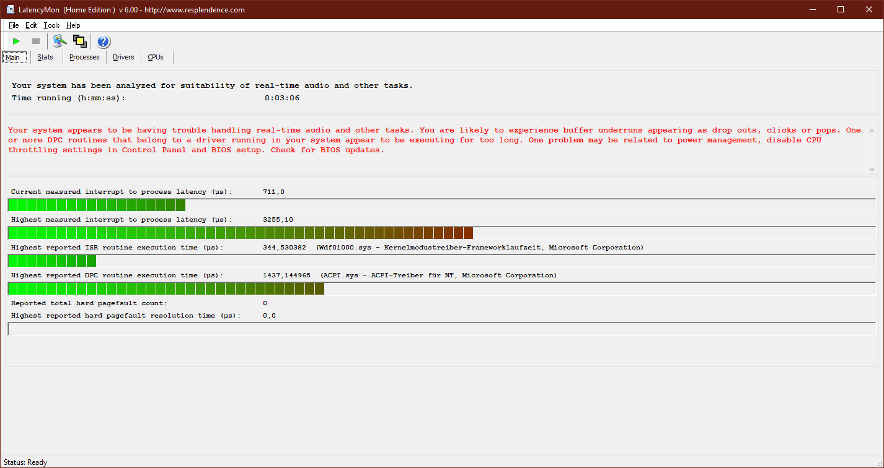
Task: Start the latency monitor with the green play icon
Action: click(x=17, y=41)
